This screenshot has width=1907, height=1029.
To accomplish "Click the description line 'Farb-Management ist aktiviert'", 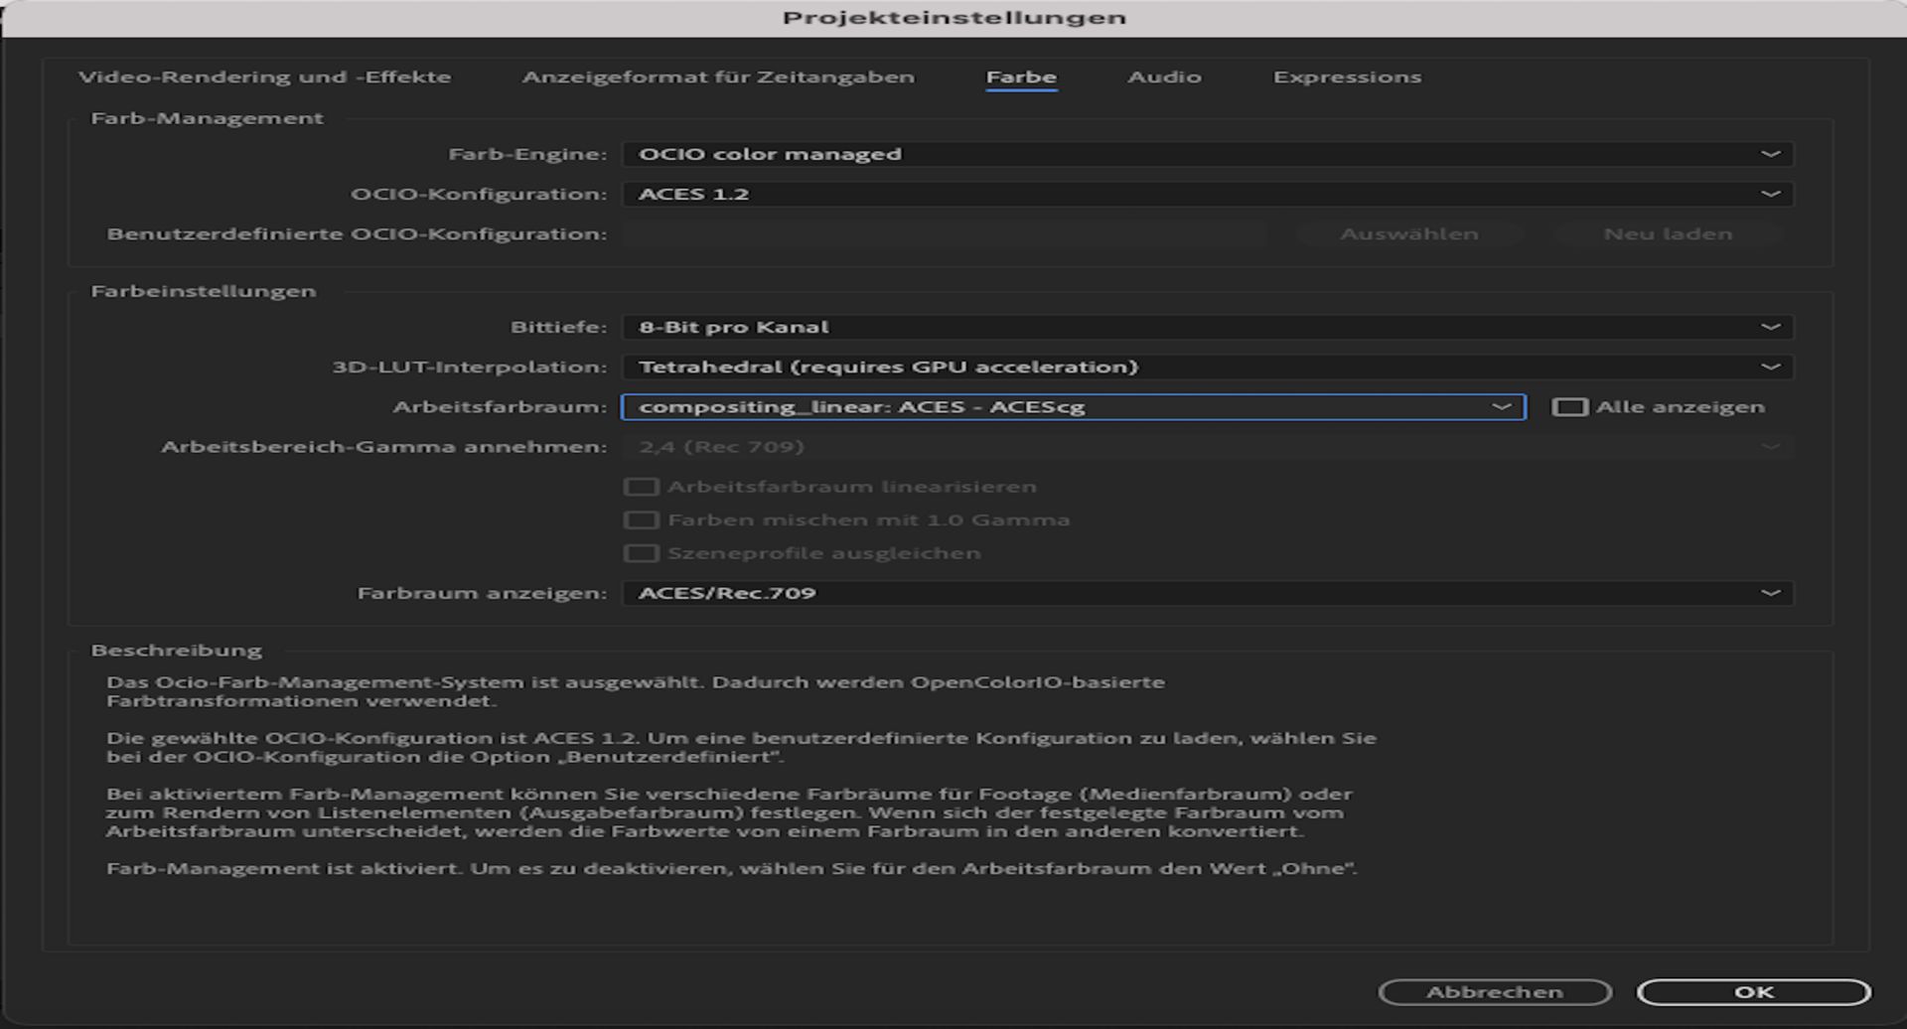I will (732, 868).
